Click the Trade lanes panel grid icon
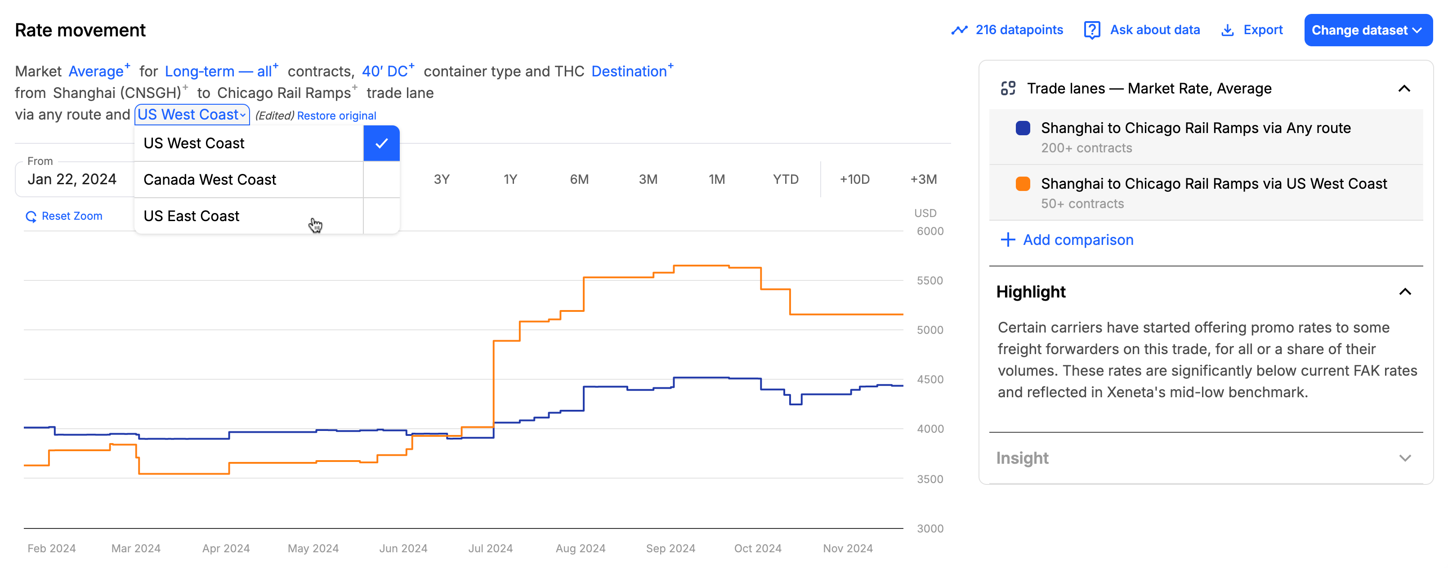This screenshot has height=568, width=1448. point(1008,89)
